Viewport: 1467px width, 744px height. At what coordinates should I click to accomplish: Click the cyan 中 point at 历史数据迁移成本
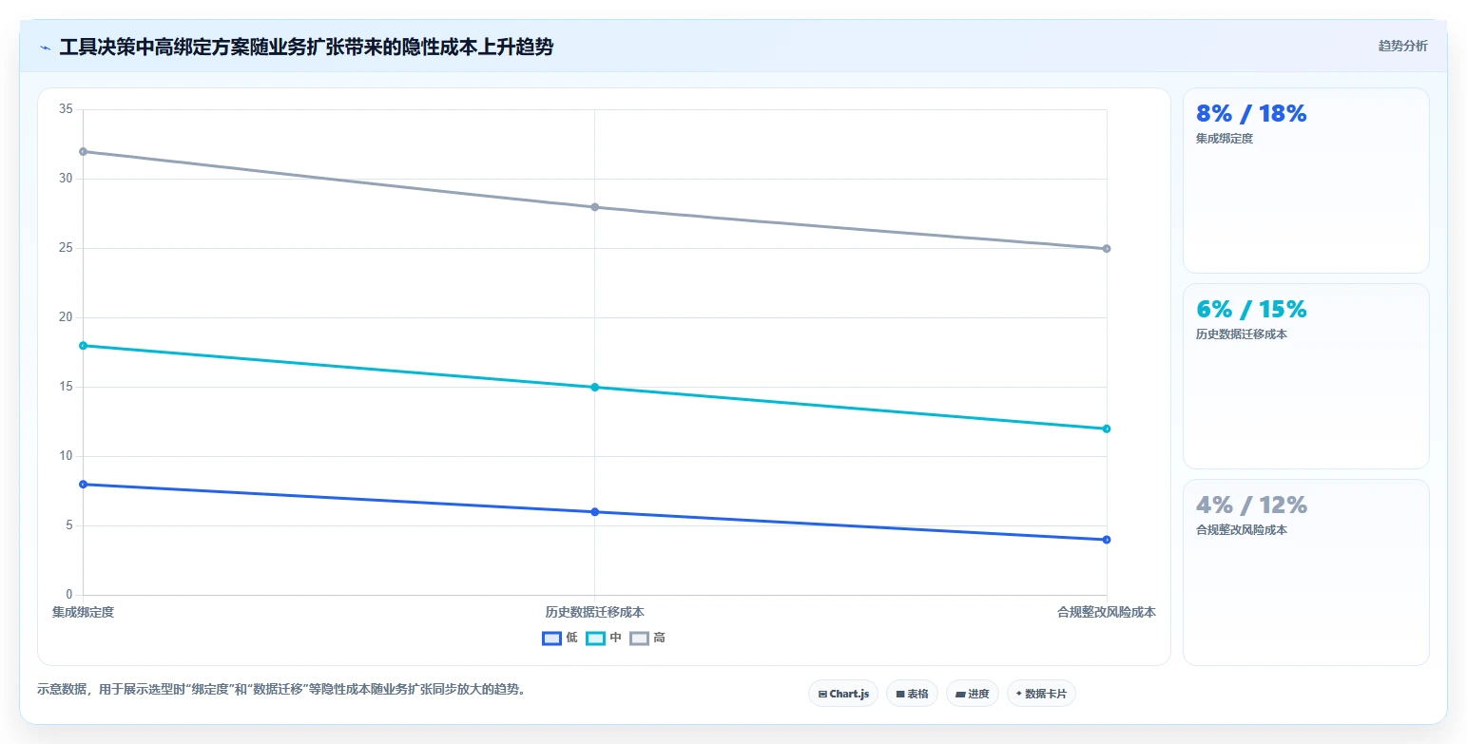coord(595,387)
